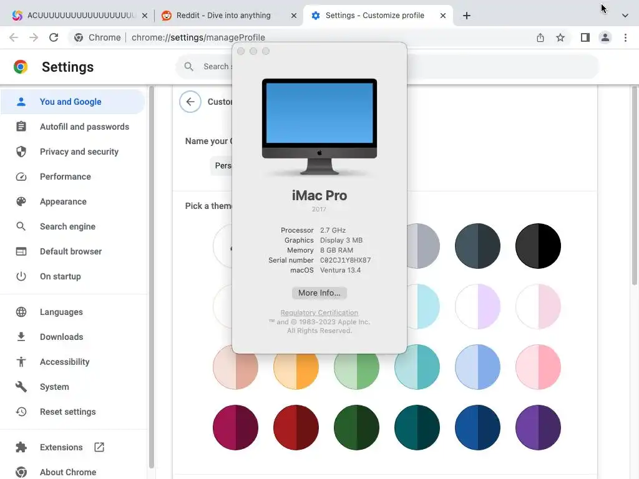Close the ACUUUUUU tab
The width and height of the screenshot is (639, 479).
pyautogui.click(x=145, y=16)
